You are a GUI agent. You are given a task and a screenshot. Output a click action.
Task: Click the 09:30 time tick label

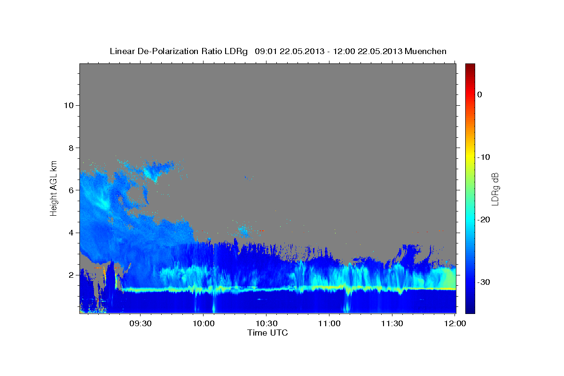click(x=140, y=324)
